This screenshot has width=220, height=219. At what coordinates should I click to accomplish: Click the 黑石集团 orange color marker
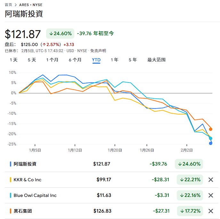click(11, 211)
